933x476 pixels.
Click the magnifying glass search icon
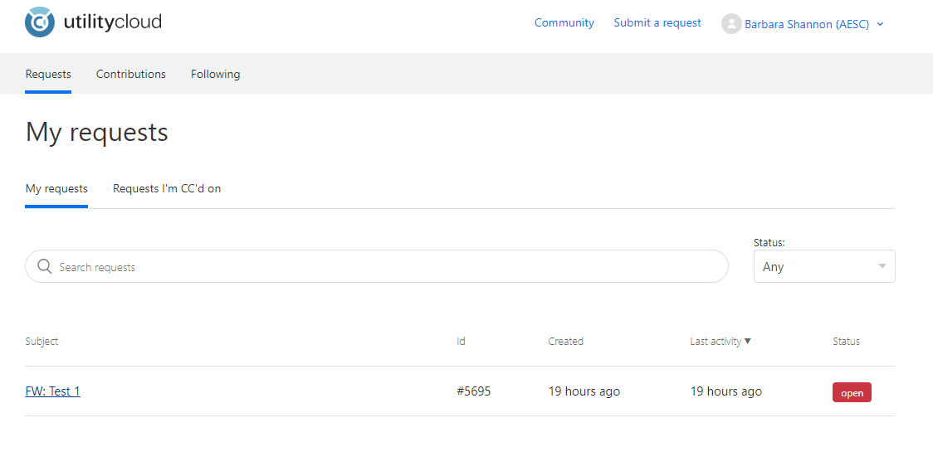point(45,267)
